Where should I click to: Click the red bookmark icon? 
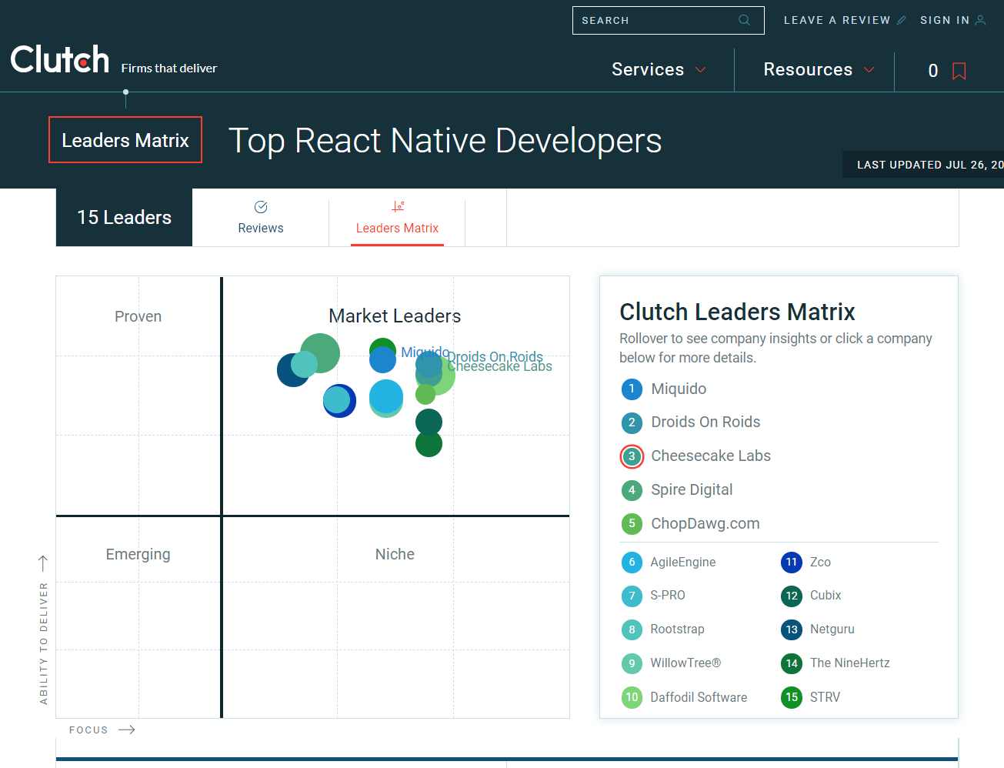point(959,71)
